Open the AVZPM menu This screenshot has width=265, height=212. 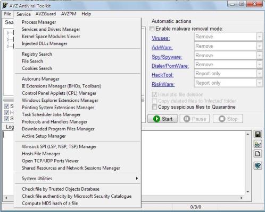[69, 14]
